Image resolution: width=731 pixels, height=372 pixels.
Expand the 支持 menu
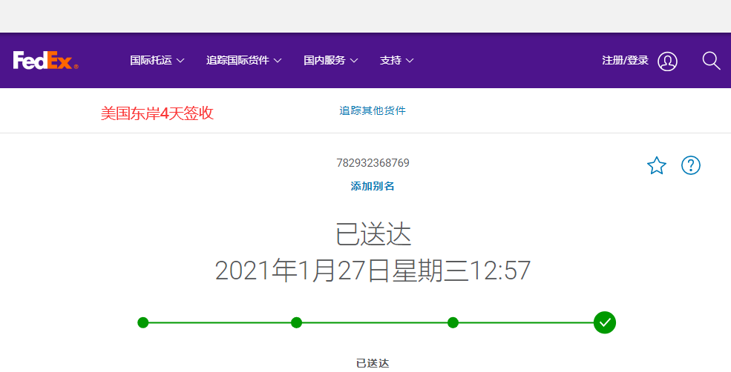(x=396, y=60)
